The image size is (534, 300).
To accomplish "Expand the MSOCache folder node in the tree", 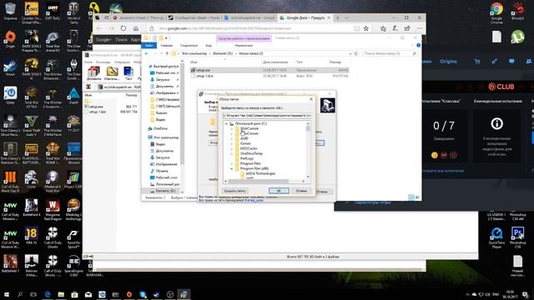I will click(232, 148).
